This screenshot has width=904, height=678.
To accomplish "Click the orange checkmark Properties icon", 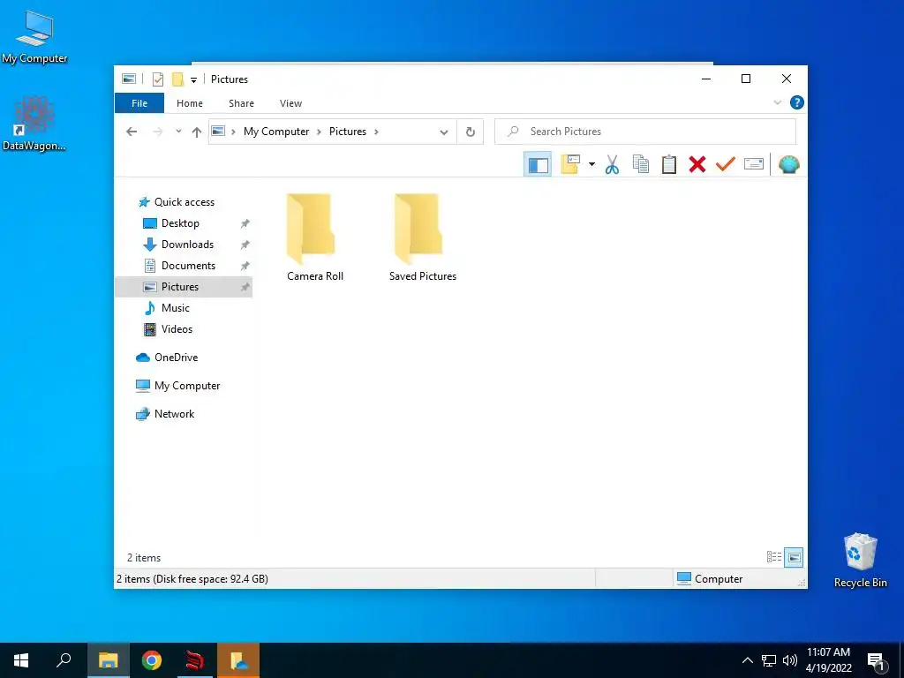I will 726,164.
